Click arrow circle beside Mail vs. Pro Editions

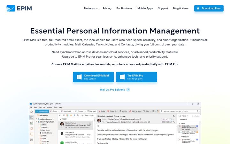[x=128, y=90]
